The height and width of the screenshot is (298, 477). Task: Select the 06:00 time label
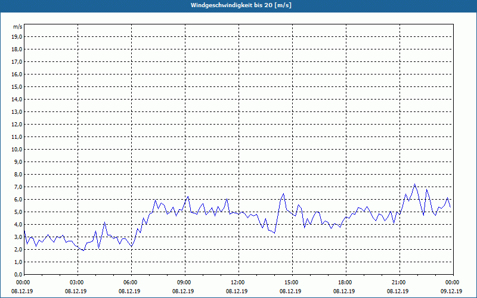tap(131, 283)
